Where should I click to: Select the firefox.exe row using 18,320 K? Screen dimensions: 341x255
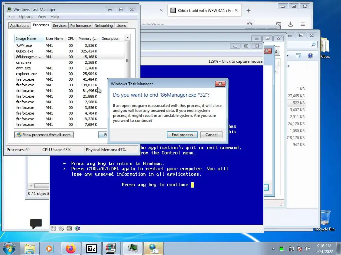point(61,119)
